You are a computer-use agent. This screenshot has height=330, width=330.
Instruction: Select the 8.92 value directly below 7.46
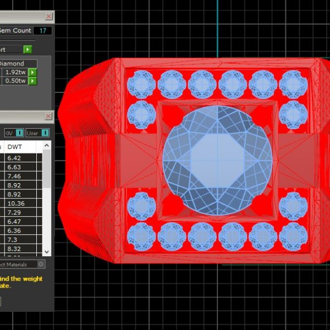coord(20,185)
